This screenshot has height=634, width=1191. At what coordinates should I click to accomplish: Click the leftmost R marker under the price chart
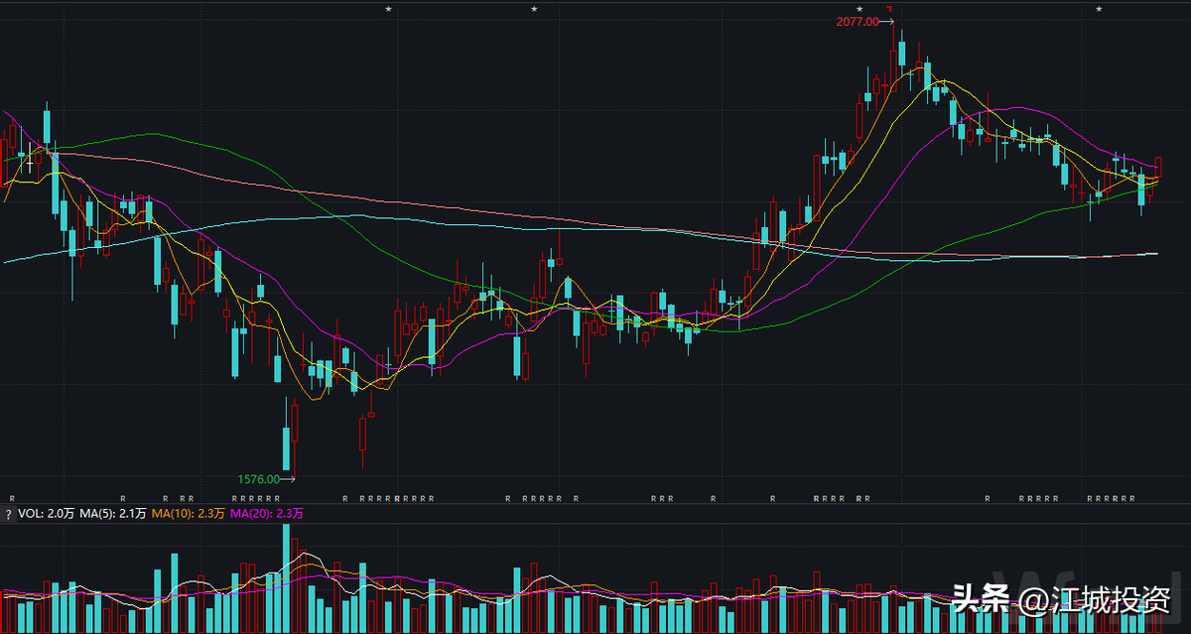click(x=12, y=498)
